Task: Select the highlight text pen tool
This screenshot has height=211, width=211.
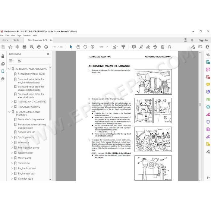Action: click(141, 47)
